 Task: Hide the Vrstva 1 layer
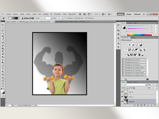point(122,92)
